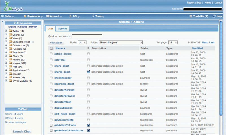The height and width of the screenshot is (135, 226).
Task: Click the Launch Chat button
Action: [x=22, y=132]
